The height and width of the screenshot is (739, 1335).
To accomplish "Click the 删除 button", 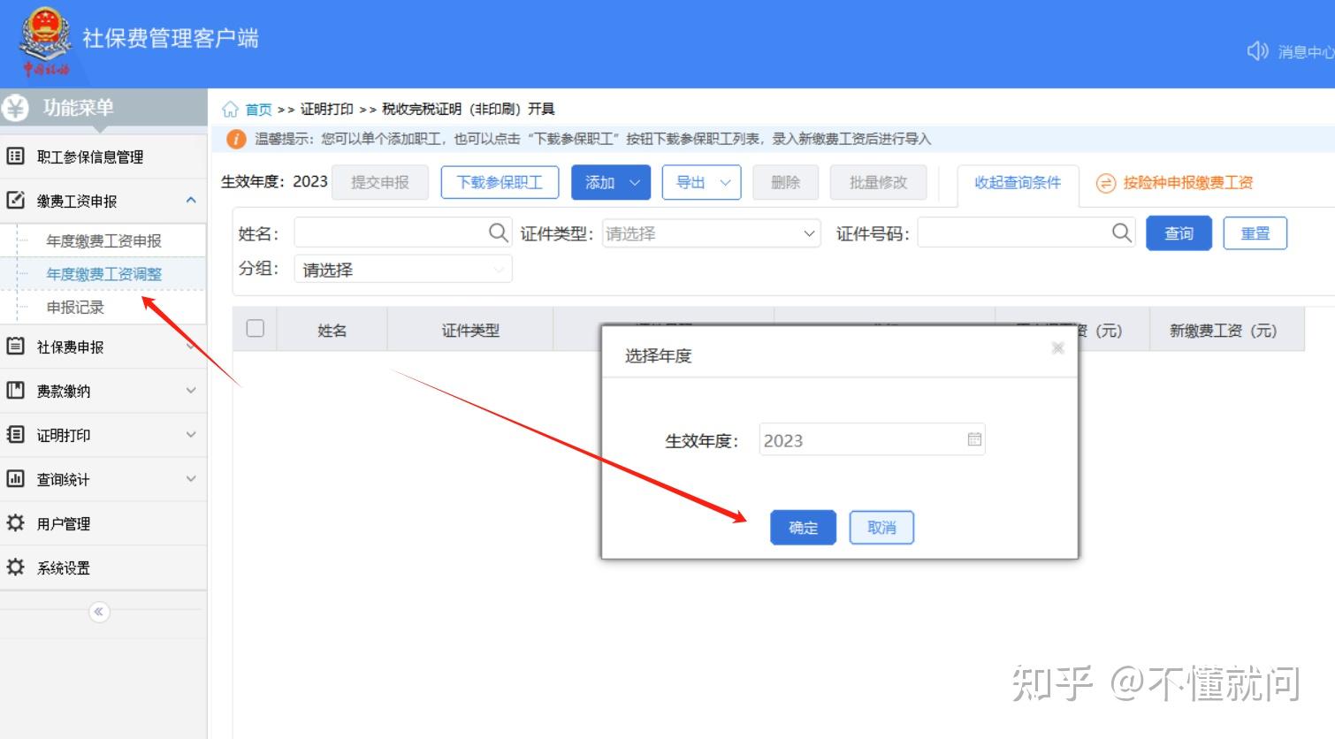I will point(785,182).
